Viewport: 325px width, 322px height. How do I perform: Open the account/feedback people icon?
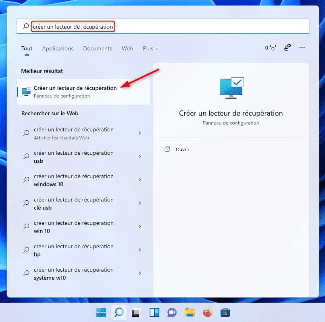point(287,48)
